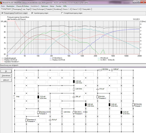Screen dimensions: 146x133
Task: Open the Hilfe menu
Action: (x=65, y=6)
